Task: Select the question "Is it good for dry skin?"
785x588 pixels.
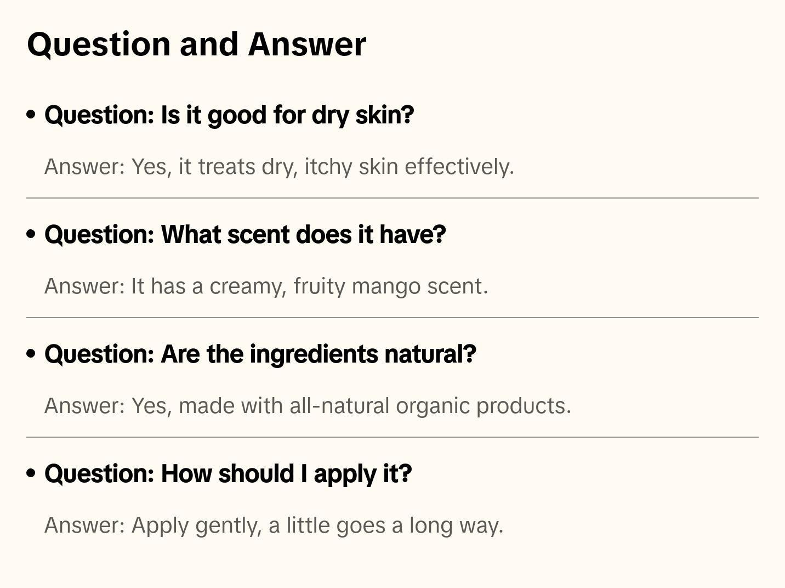Action: coord(229,115)
